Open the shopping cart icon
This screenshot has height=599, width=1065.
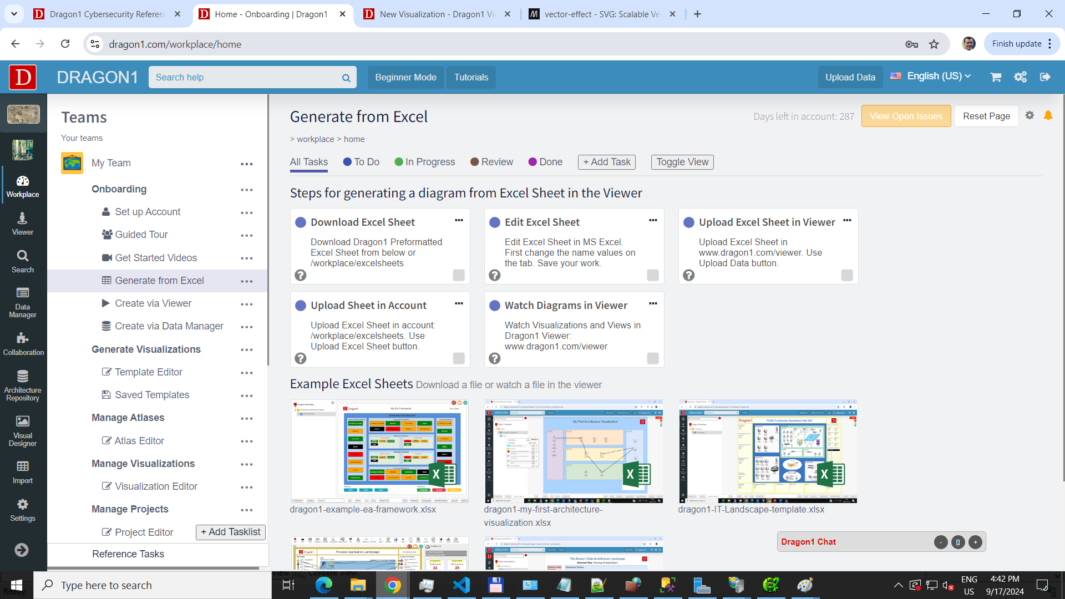tap(996, 77)
